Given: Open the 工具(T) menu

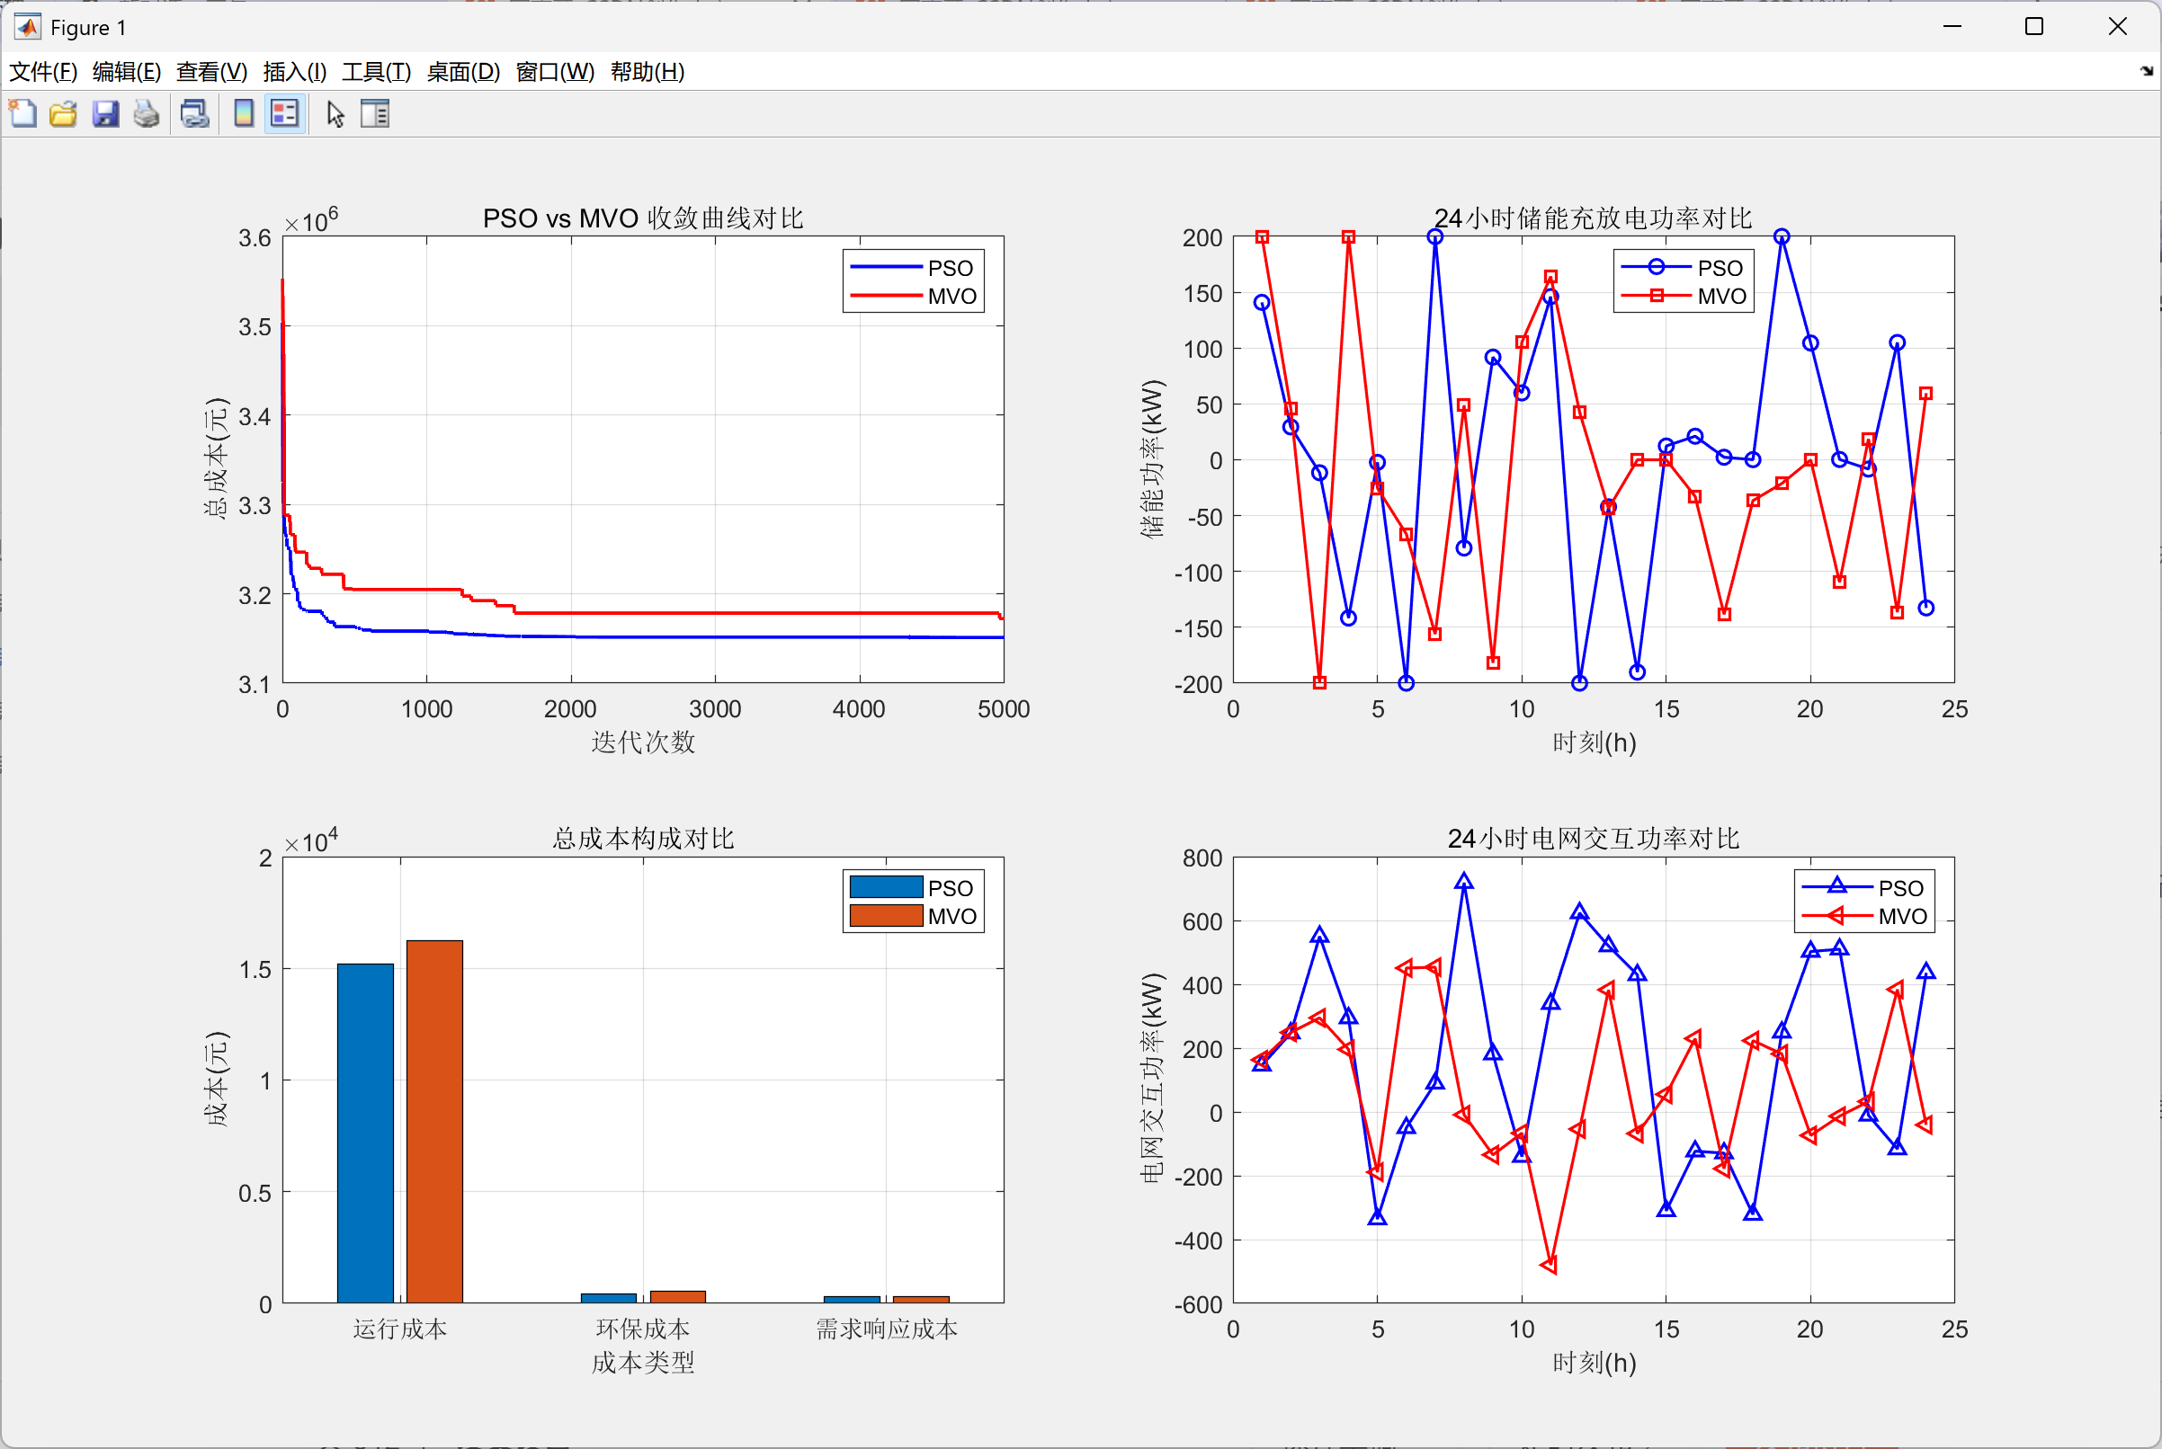Looking at the screenshot, I should tap(376, 71).
